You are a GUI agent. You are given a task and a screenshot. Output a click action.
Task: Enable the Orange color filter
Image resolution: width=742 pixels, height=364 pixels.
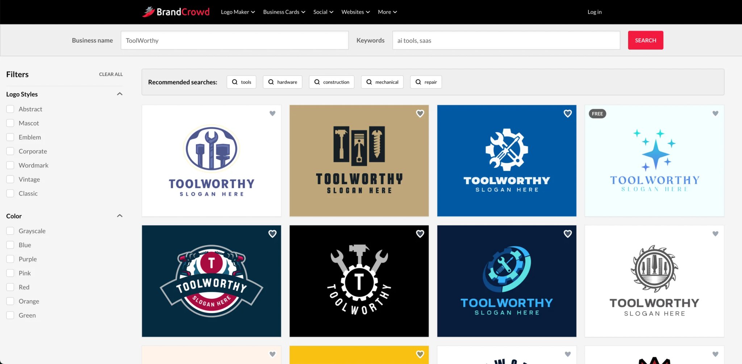coord(10,301)
